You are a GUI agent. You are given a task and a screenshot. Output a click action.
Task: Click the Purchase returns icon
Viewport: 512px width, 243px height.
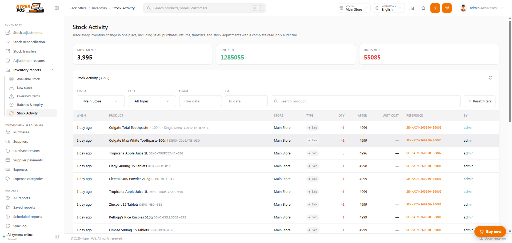[x=8, y=151]
